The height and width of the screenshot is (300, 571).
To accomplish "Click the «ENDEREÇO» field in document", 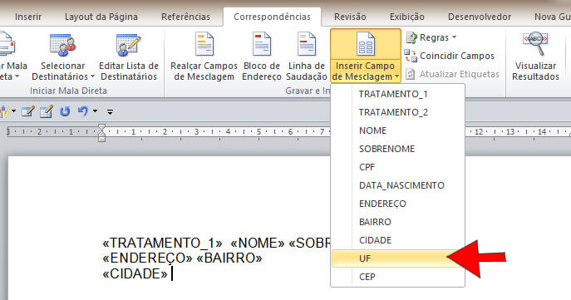I will (x=147, y=258).
